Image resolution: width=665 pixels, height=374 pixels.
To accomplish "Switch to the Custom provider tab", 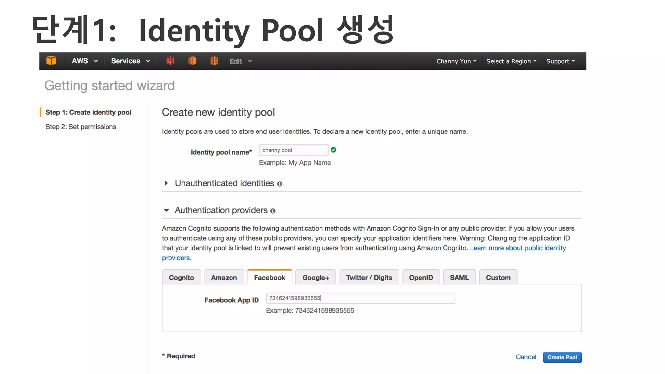I will (498, 277).
